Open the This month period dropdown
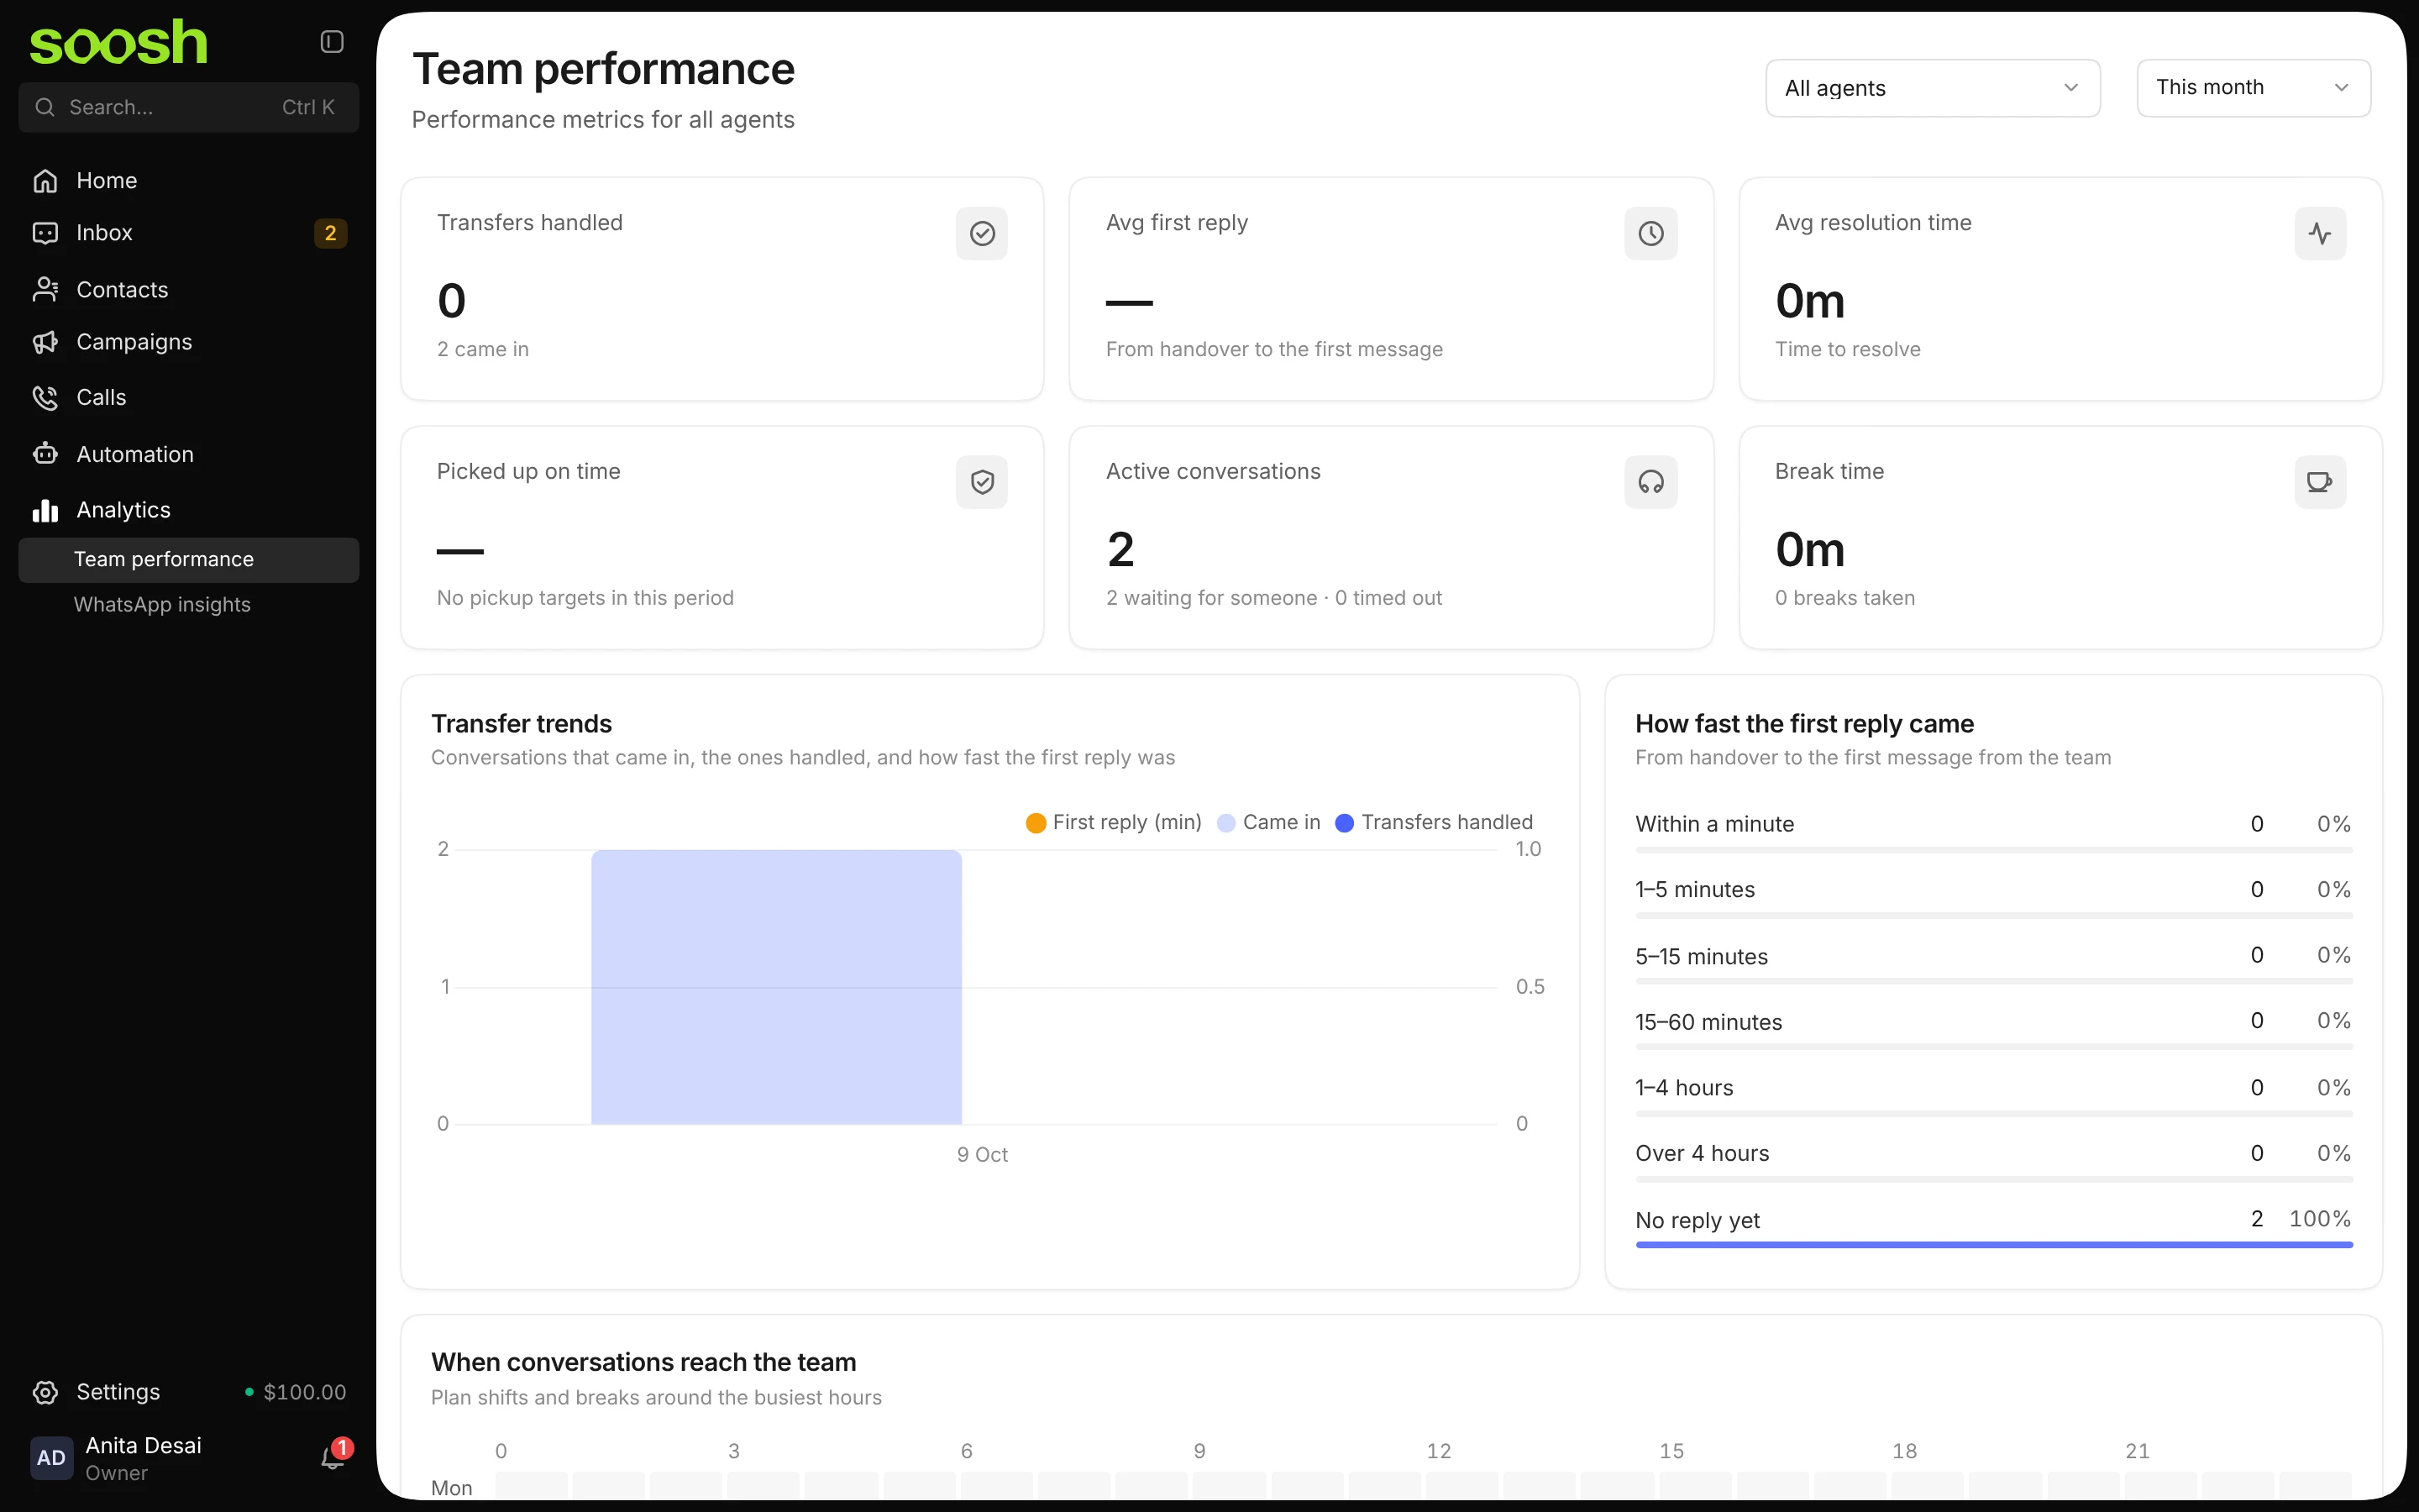The image size is (2419, 1512). click(2253, 88)
